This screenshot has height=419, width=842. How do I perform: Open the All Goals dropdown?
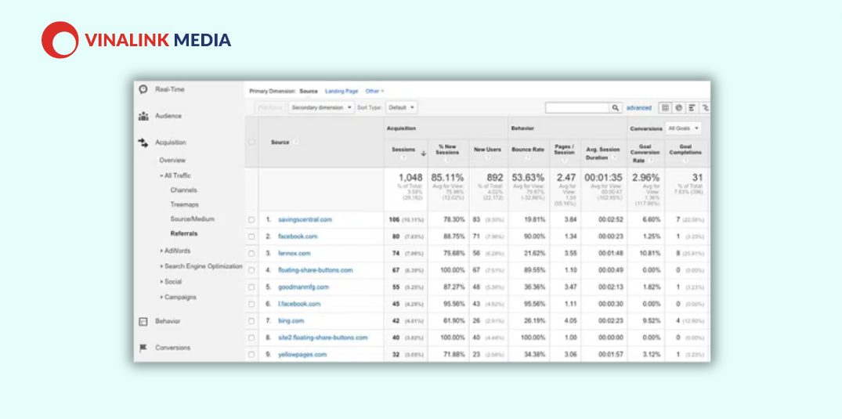click(x=683, y=128)
